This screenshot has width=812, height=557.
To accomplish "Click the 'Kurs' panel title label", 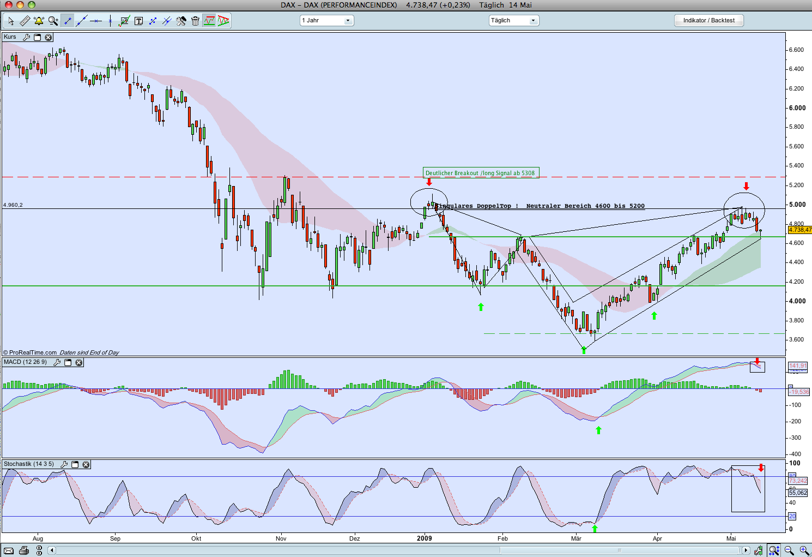I will click(10, 37).
